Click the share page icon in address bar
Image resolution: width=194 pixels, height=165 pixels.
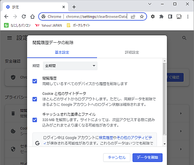(133, 17)
